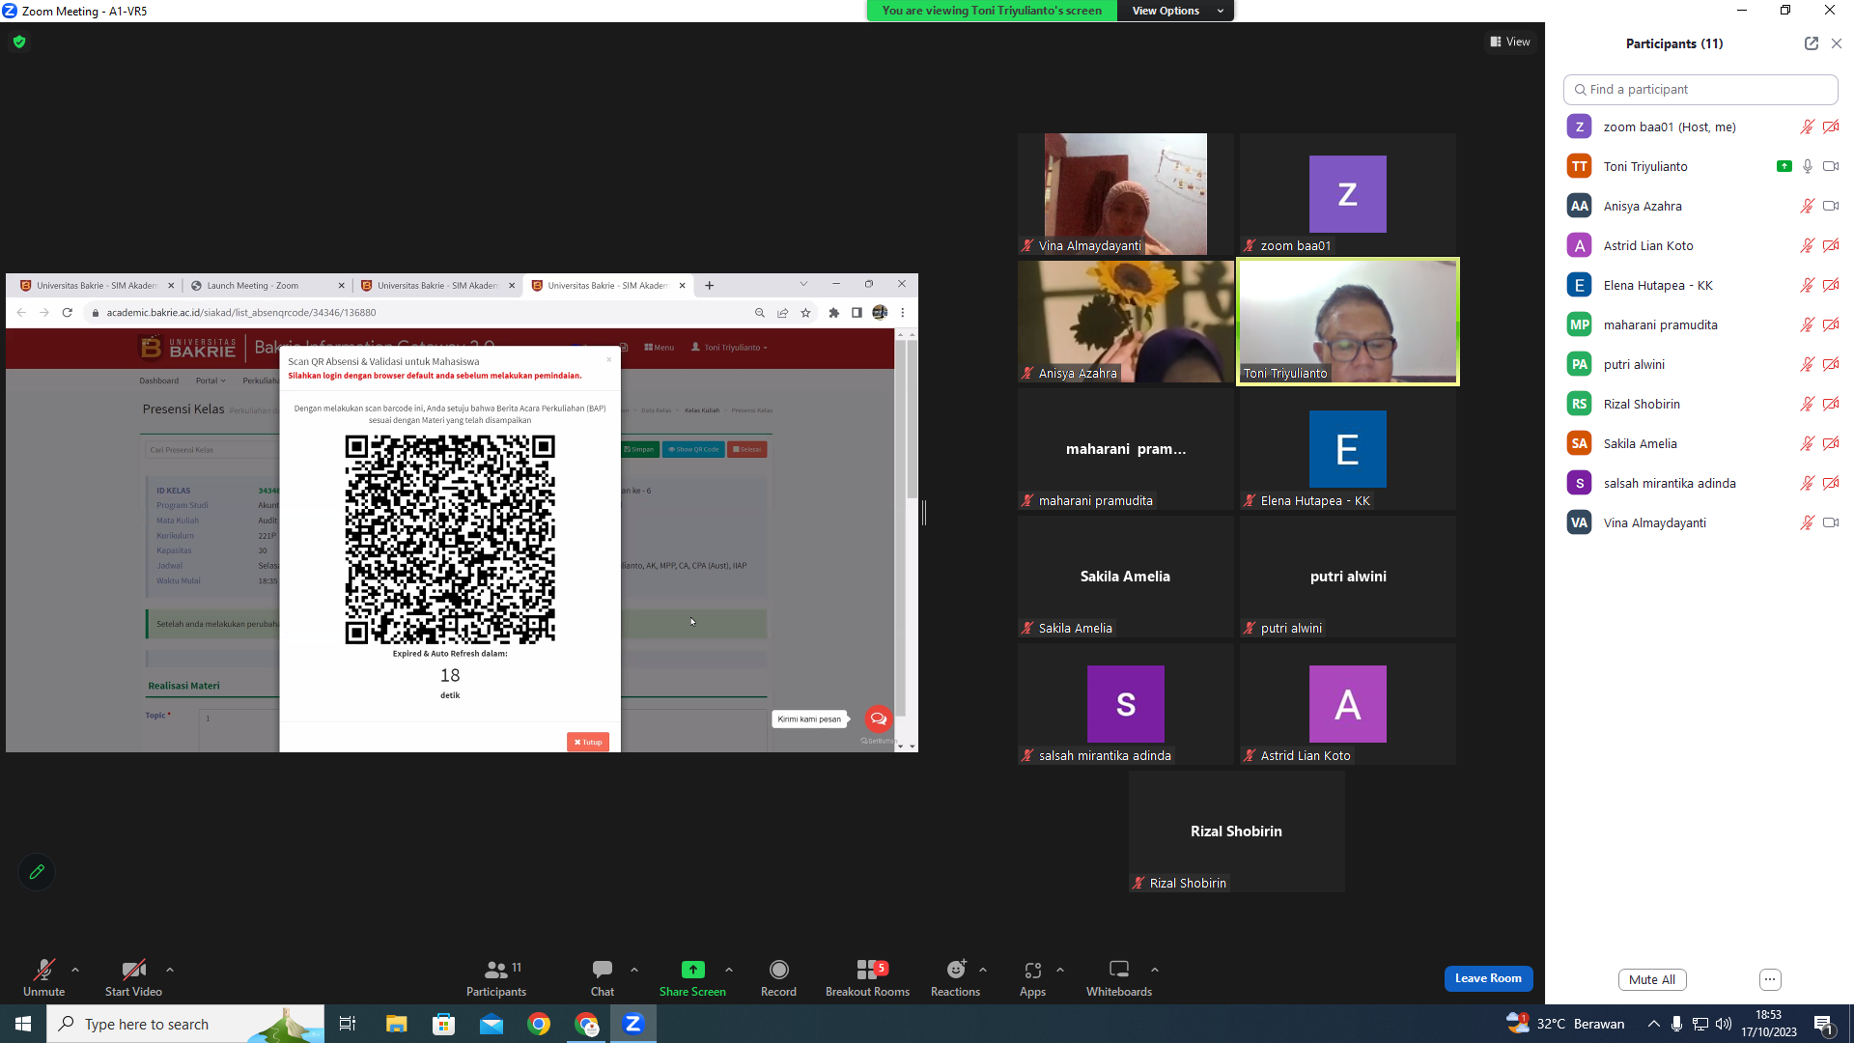Open the Participants panel button
1854x1043 pixels.
point(496,977)
